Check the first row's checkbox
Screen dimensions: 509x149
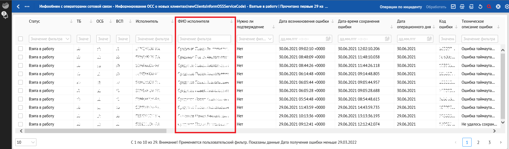coord(21,49)
